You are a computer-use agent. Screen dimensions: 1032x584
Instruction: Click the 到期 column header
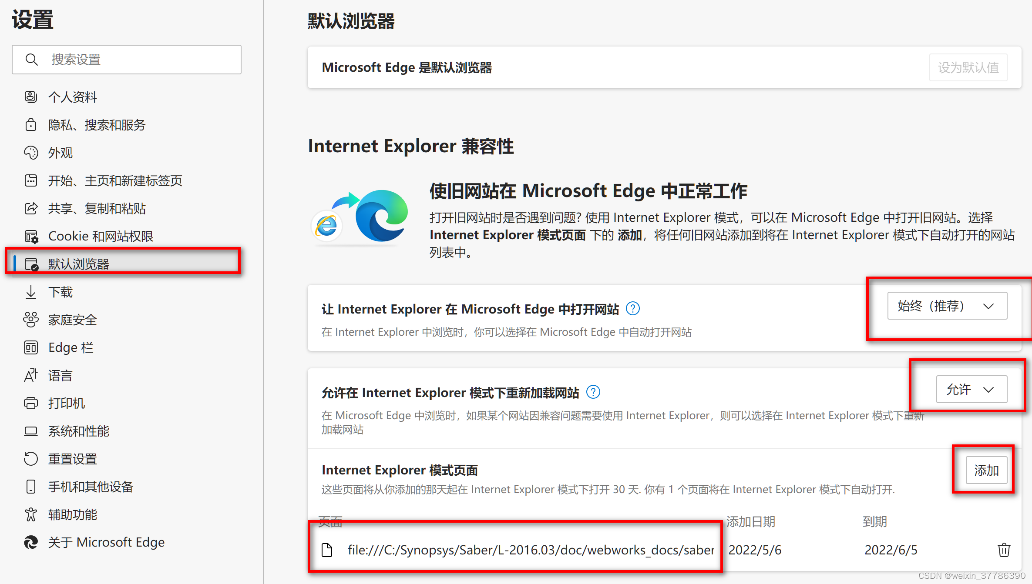coord(875,521)
